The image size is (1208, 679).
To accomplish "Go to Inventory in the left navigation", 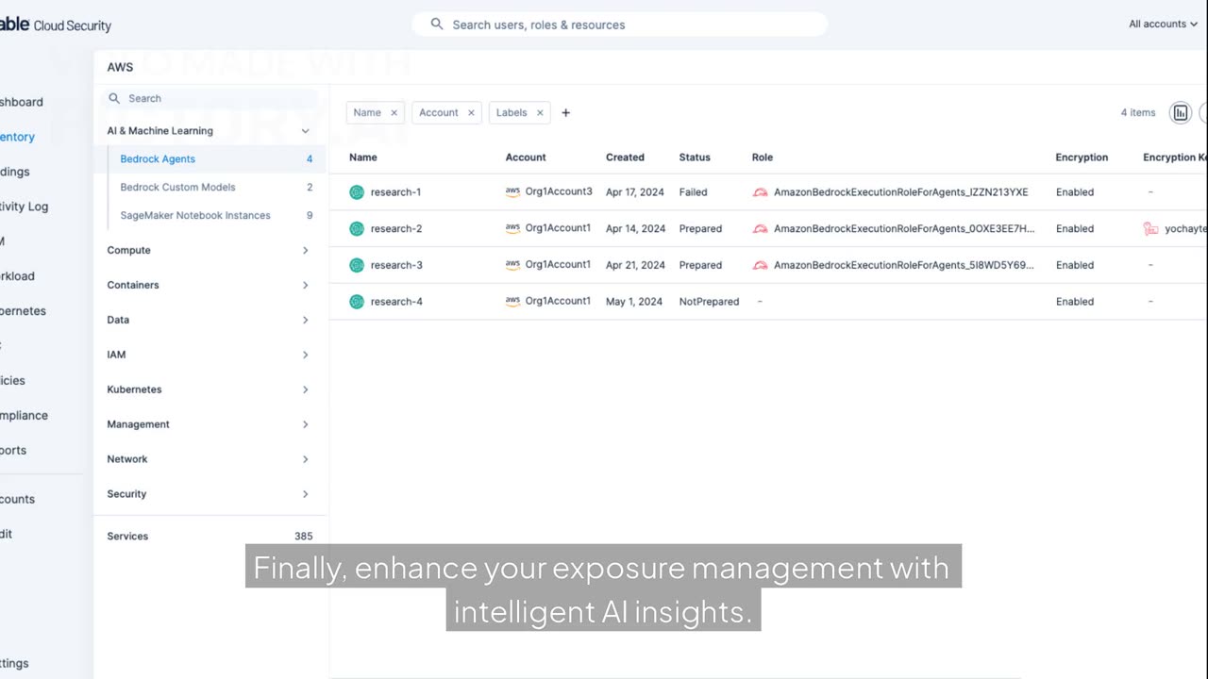I will [17, 137].
